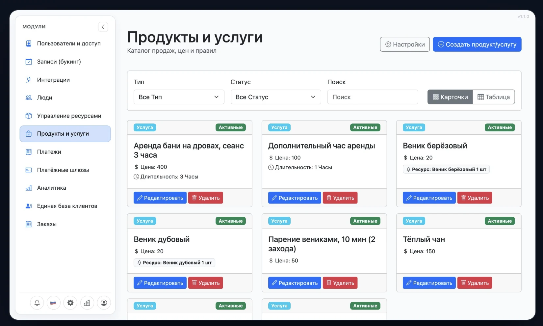Image resolution: width=543 pixels, height=326 pixels.
Task: Open the Продукты и услуги module
Action: [x=65, y=134]
